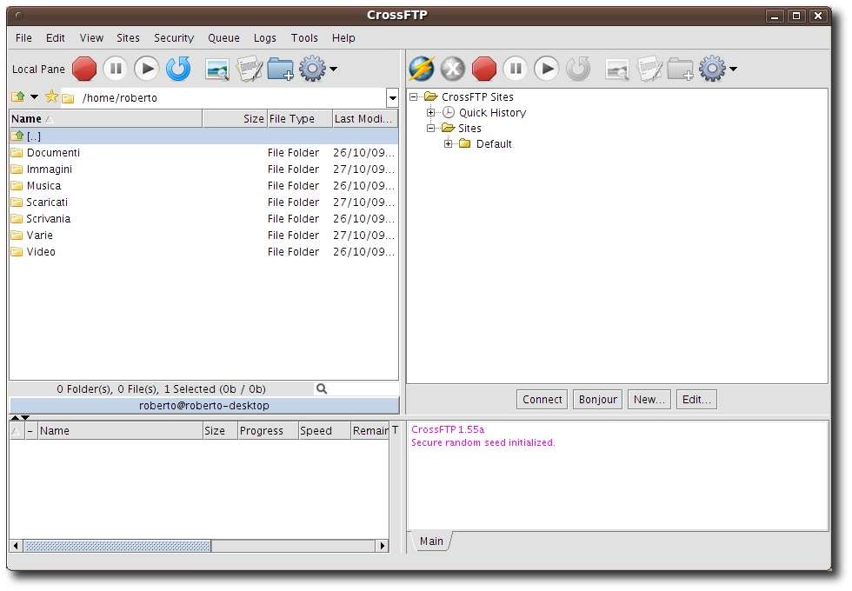Screen dimensions: 852x591
Task: Select the Documenti folder
Action: coord(203,153)
